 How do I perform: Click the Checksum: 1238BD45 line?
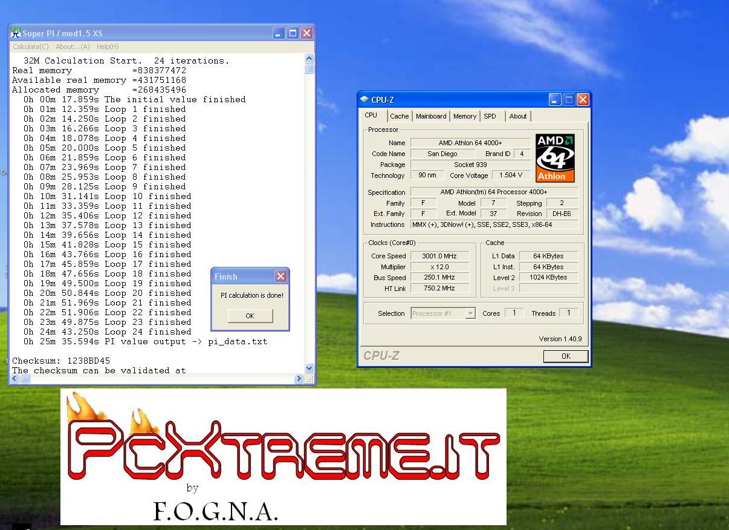tap(61, 361)
